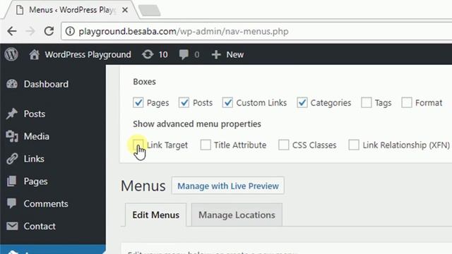The height and width of the screenshot is (254, 452).
Task: Click the Menus browser tab title
Action: point(72,10)
